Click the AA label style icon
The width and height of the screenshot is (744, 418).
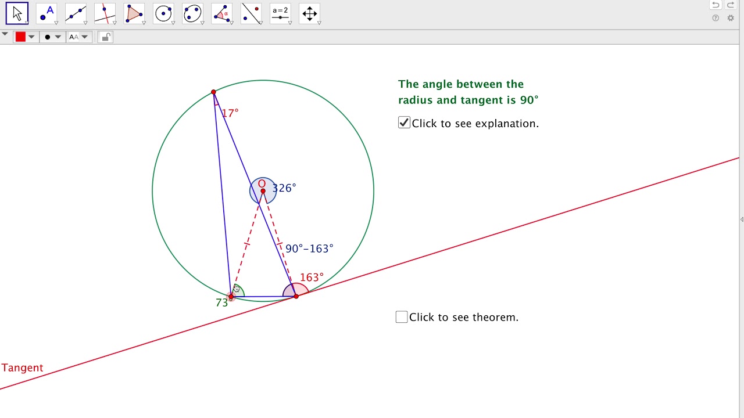73,37
